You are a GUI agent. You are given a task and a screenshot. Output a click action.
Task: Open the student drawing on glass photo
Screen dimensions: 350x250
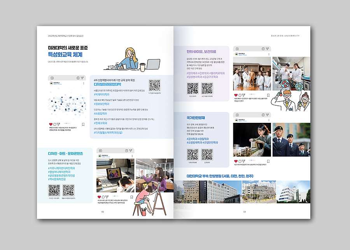[x=155, y=175]
